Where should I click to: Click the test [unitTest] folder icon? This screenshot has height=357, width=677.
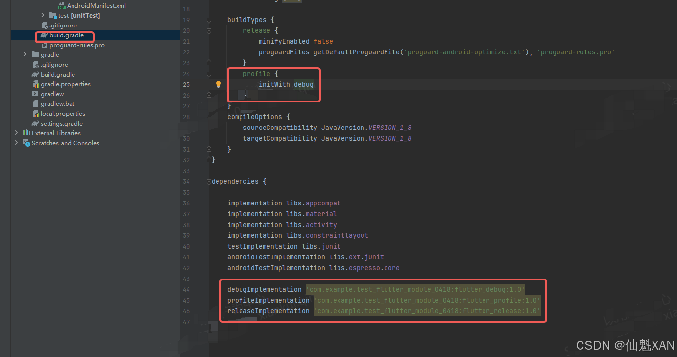click(53, 16)
